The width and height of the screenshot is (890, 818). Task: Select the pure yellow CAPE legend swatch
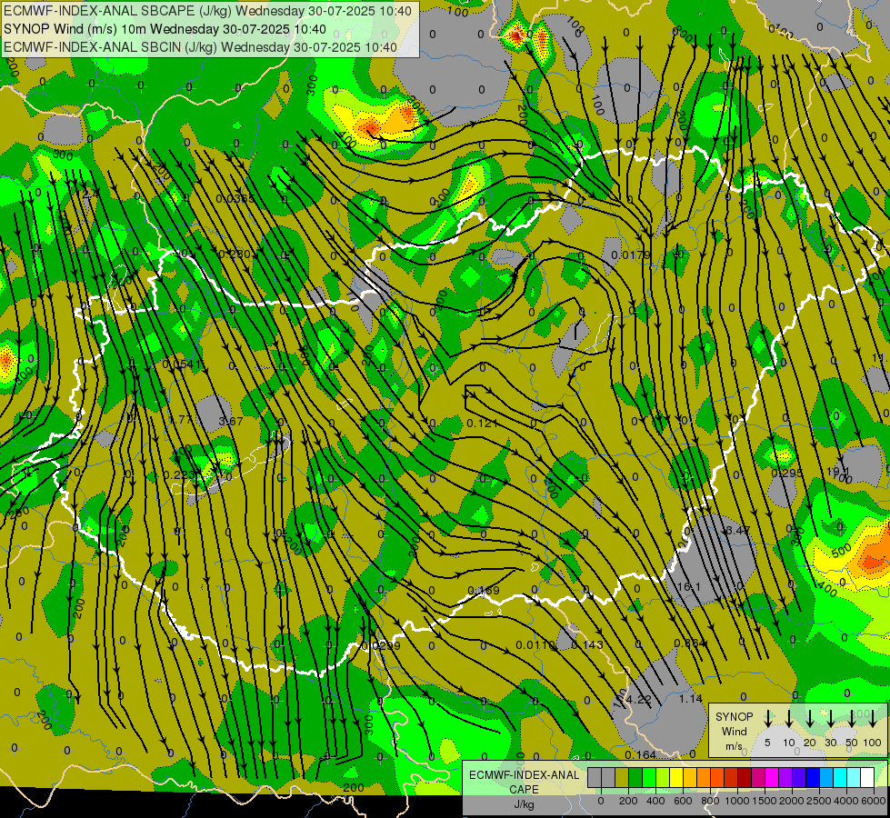[676, 777]
